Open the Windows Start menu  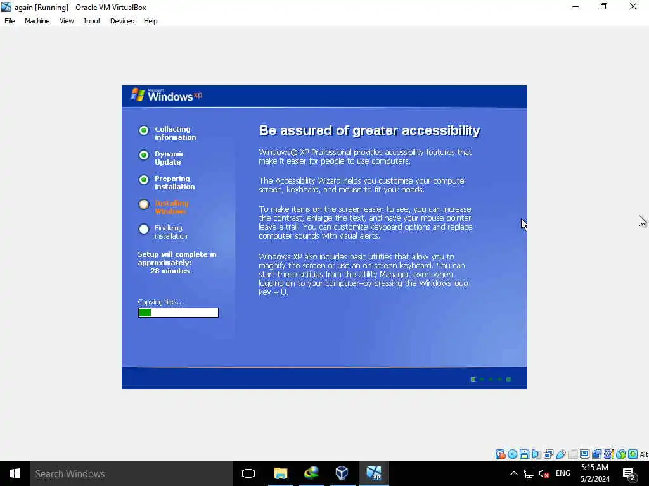(x=15, y=473)
